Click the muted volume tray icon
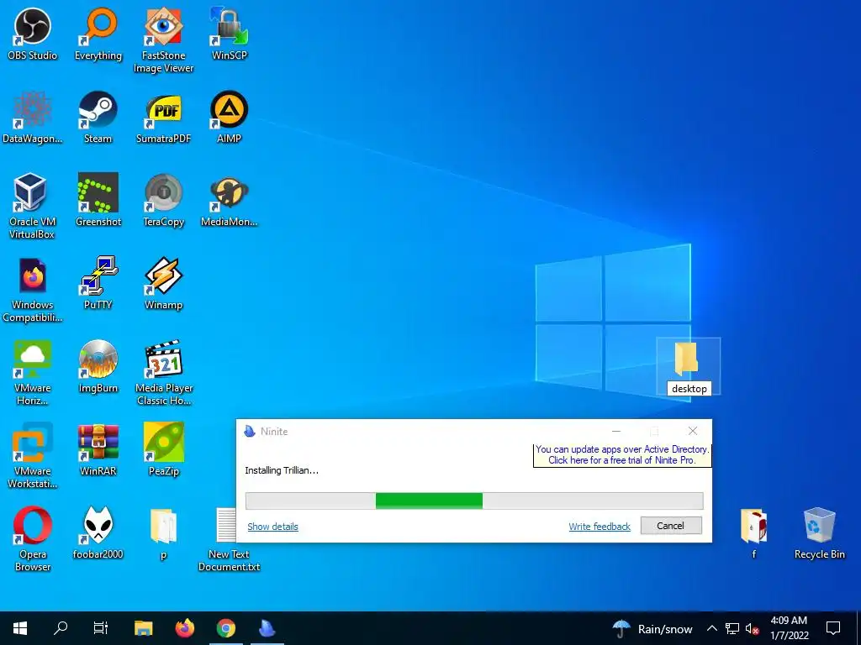Viewport: 861px width, 645px height. (752, 628)
